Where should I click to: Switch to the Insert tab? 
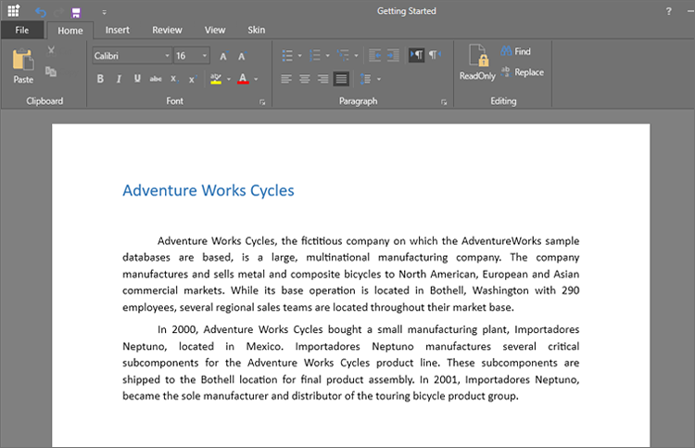pyautogui.click(x=118, y=31)
